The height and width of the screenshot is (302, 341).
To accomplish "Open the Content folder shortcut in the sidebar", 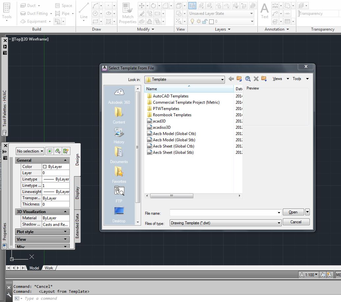I will tap(119, 116).
